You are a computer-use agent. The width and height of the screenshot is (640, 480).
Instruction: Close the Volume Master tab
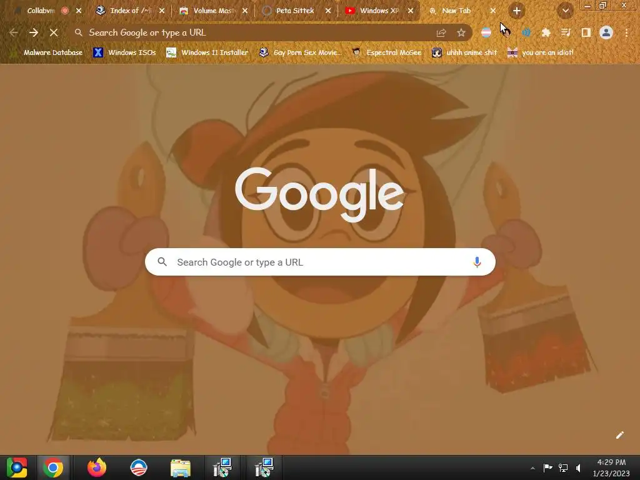click(x=245, y=11)
